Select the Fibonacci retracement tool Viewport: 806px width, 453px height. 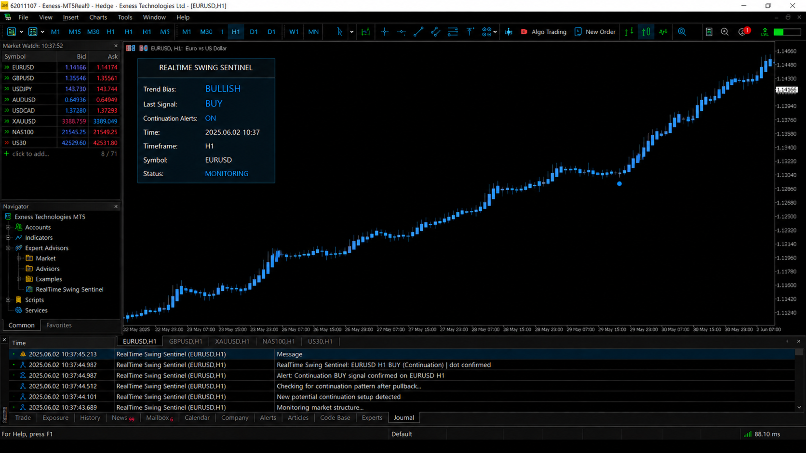point(453,32)
